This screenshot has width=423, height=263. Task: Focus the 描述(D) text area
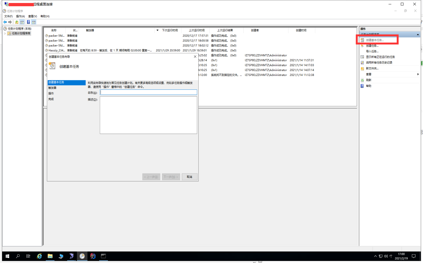(x=148, y=115)
